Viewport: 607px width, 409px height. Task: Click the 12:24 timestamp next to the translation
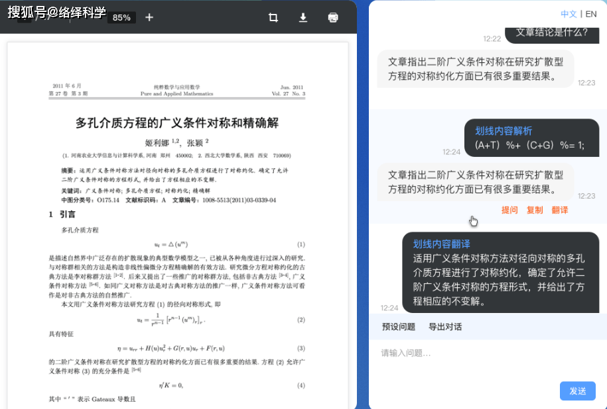[x=391, y=307]
